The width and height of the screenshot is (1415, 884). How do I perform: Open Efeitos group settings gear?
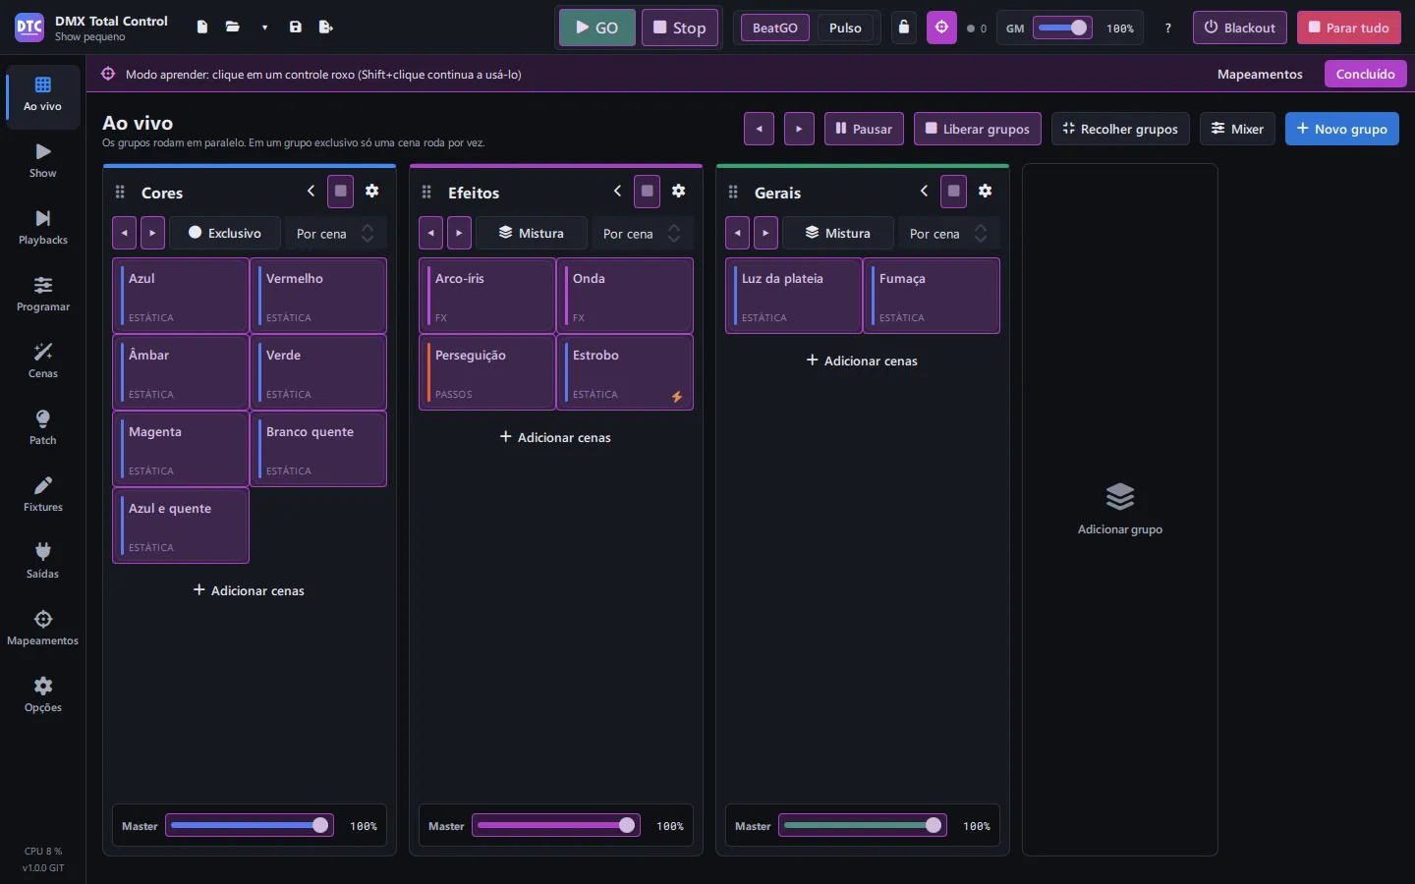coord(678,192)
